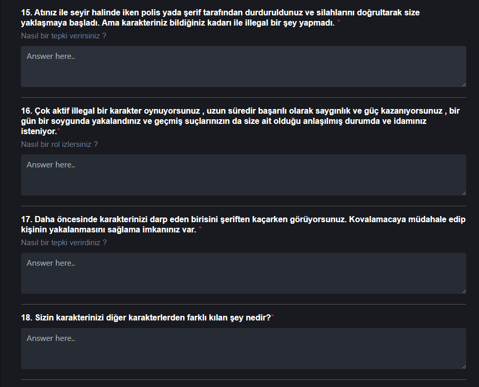Click resize handle of question 15 textarea

click(464, 84)
